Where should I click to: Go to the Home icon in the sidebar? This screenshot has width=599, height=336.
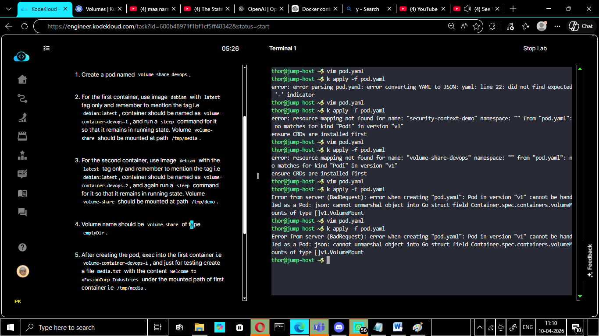click(22, 79)
